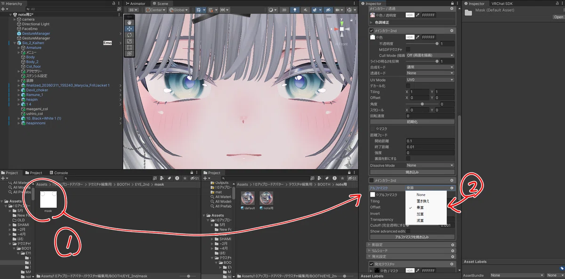Screen dimensions: 565x279
Task: Toggle scene lighting lightbulb icon
Action: [x=295, y=9]
